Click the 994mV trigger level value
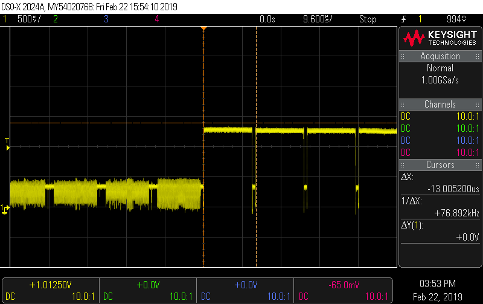 point(456,19)
